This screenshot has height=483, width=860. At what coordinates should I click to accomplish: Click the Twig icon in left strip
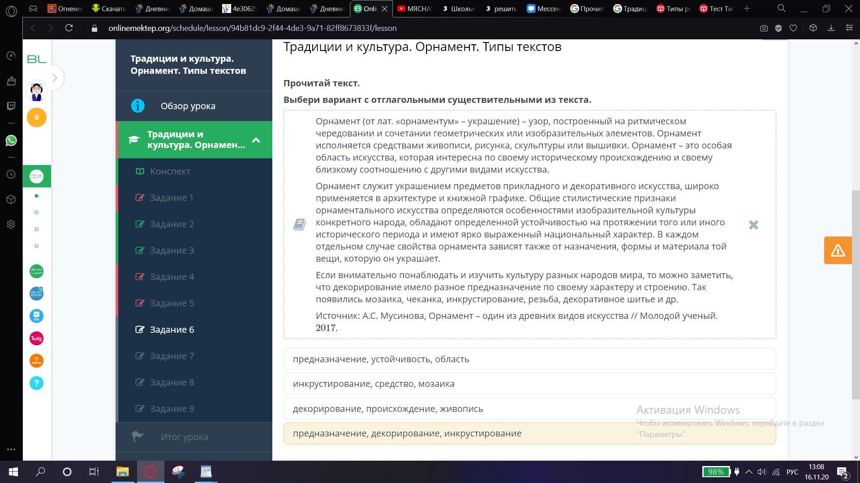tap(36, 339)
